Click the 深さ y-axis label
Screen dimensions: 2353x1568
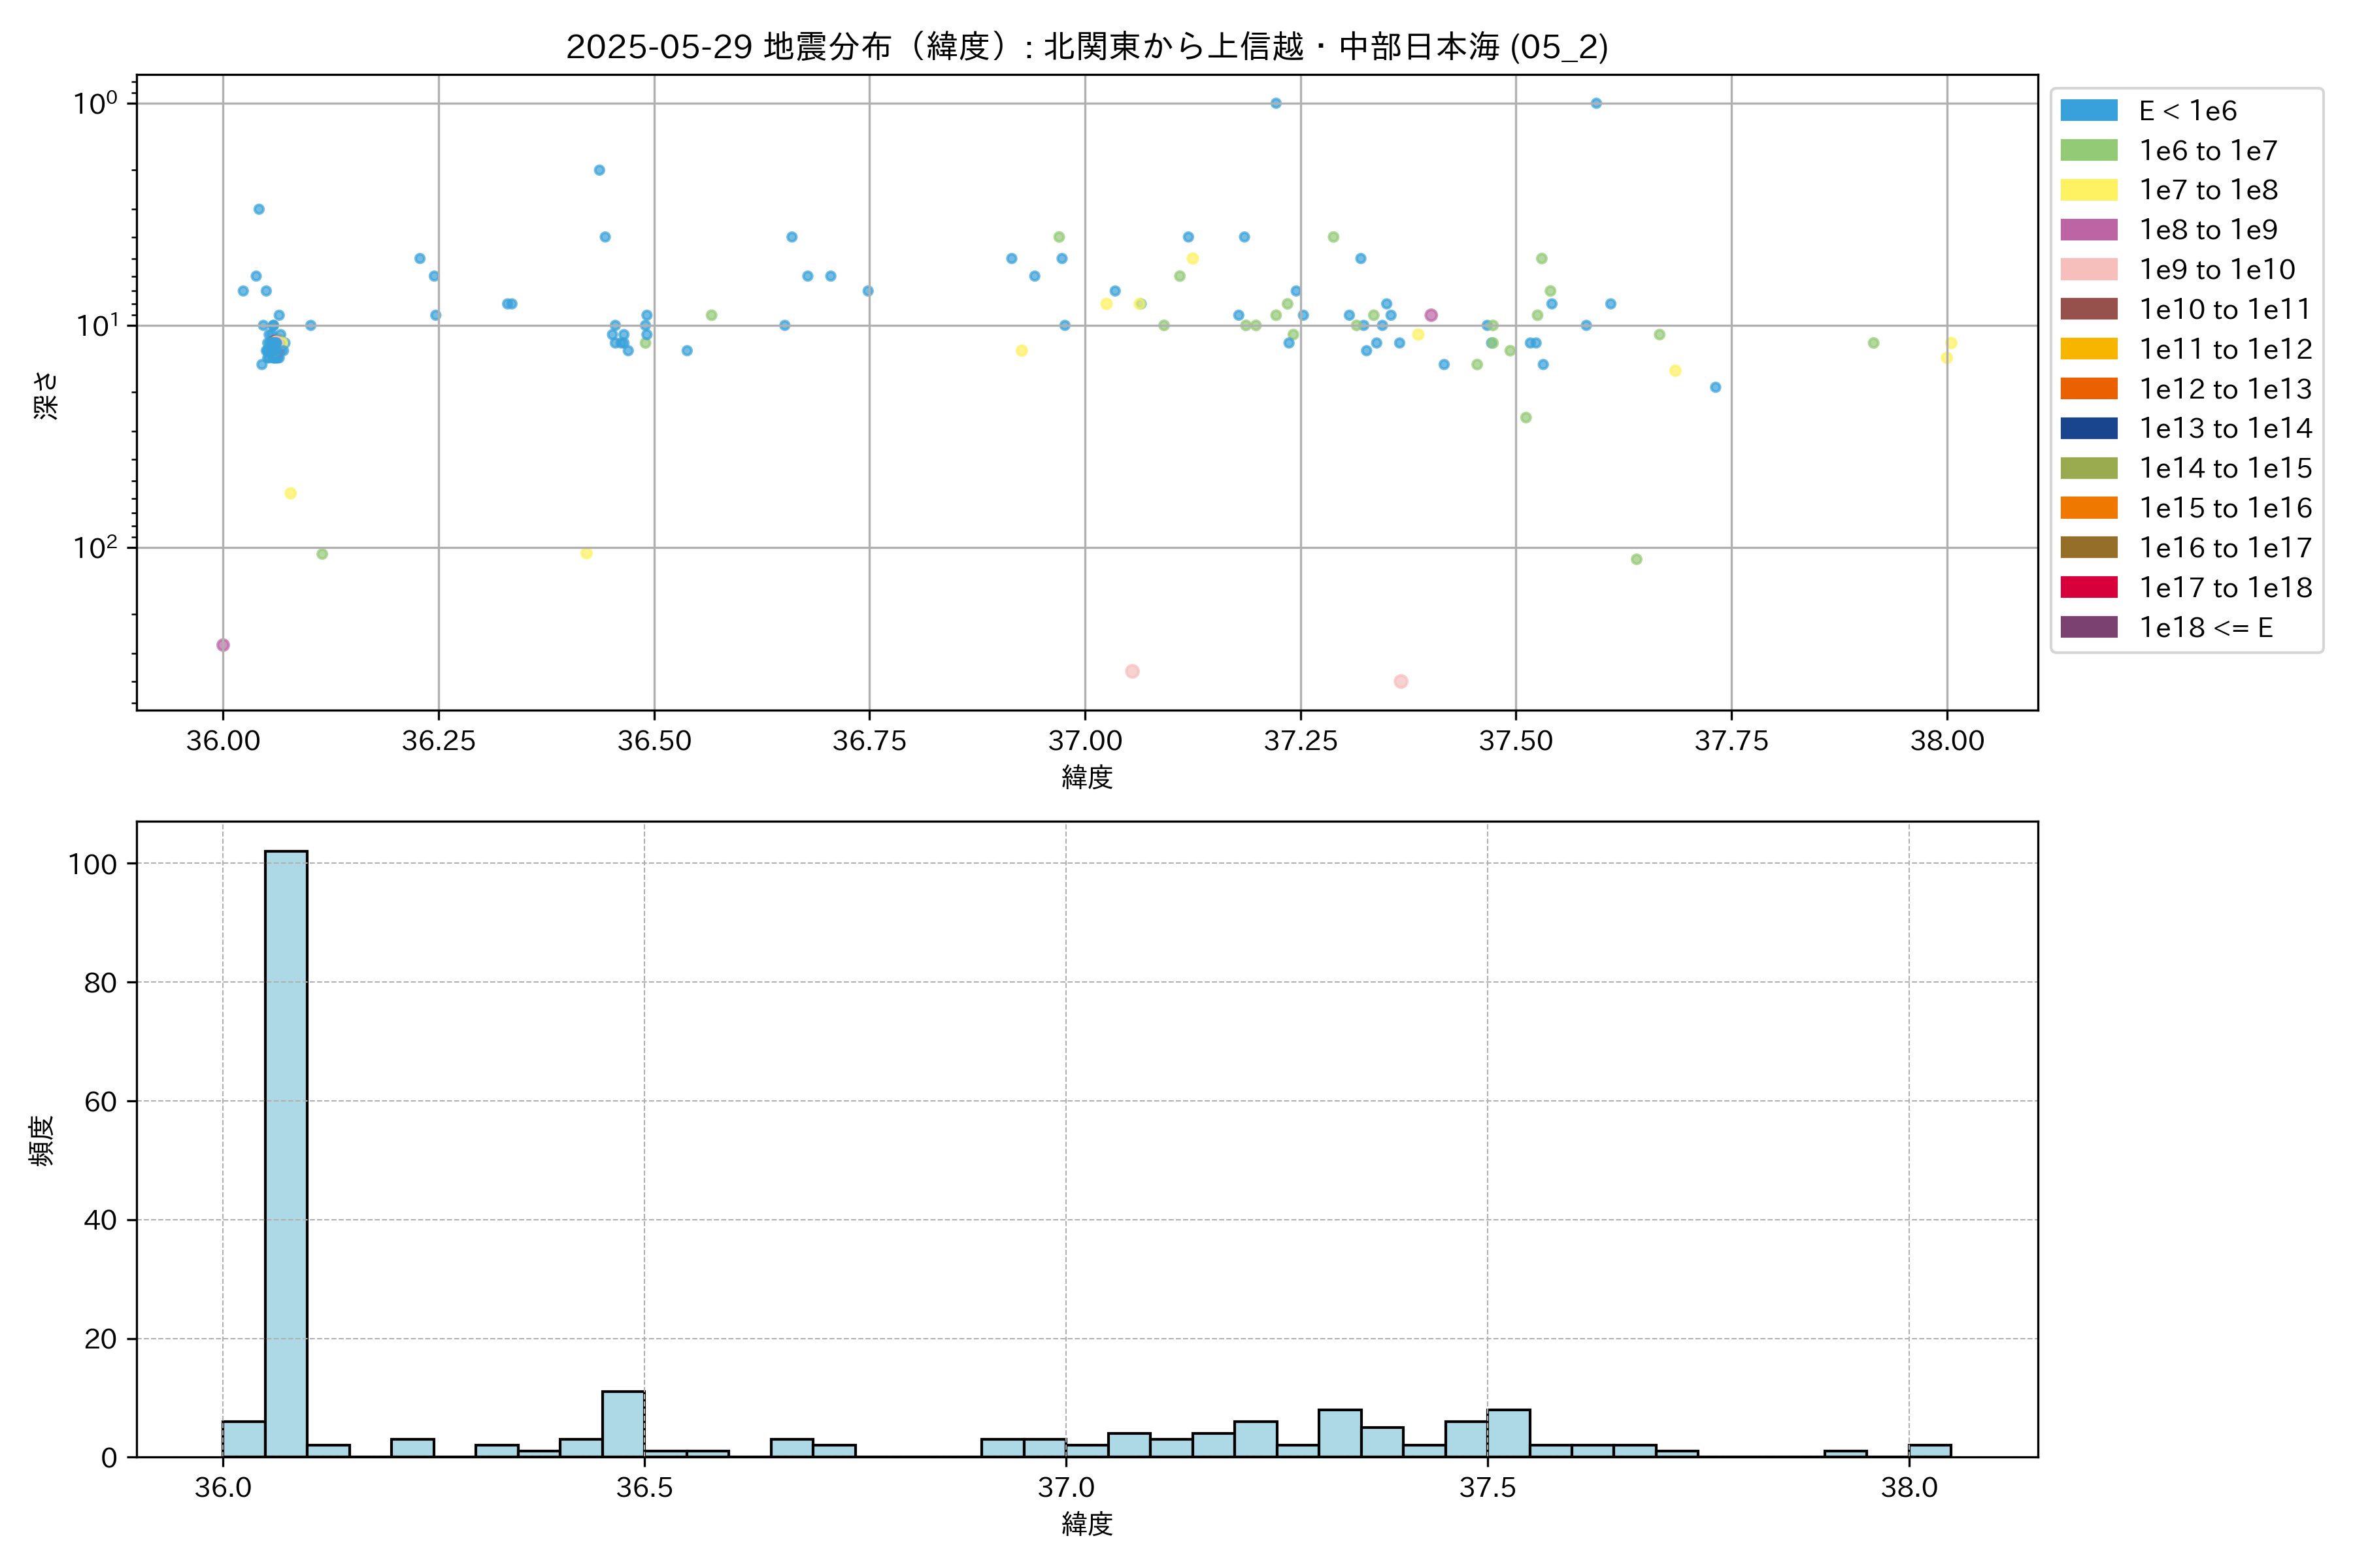pos(46,395)
